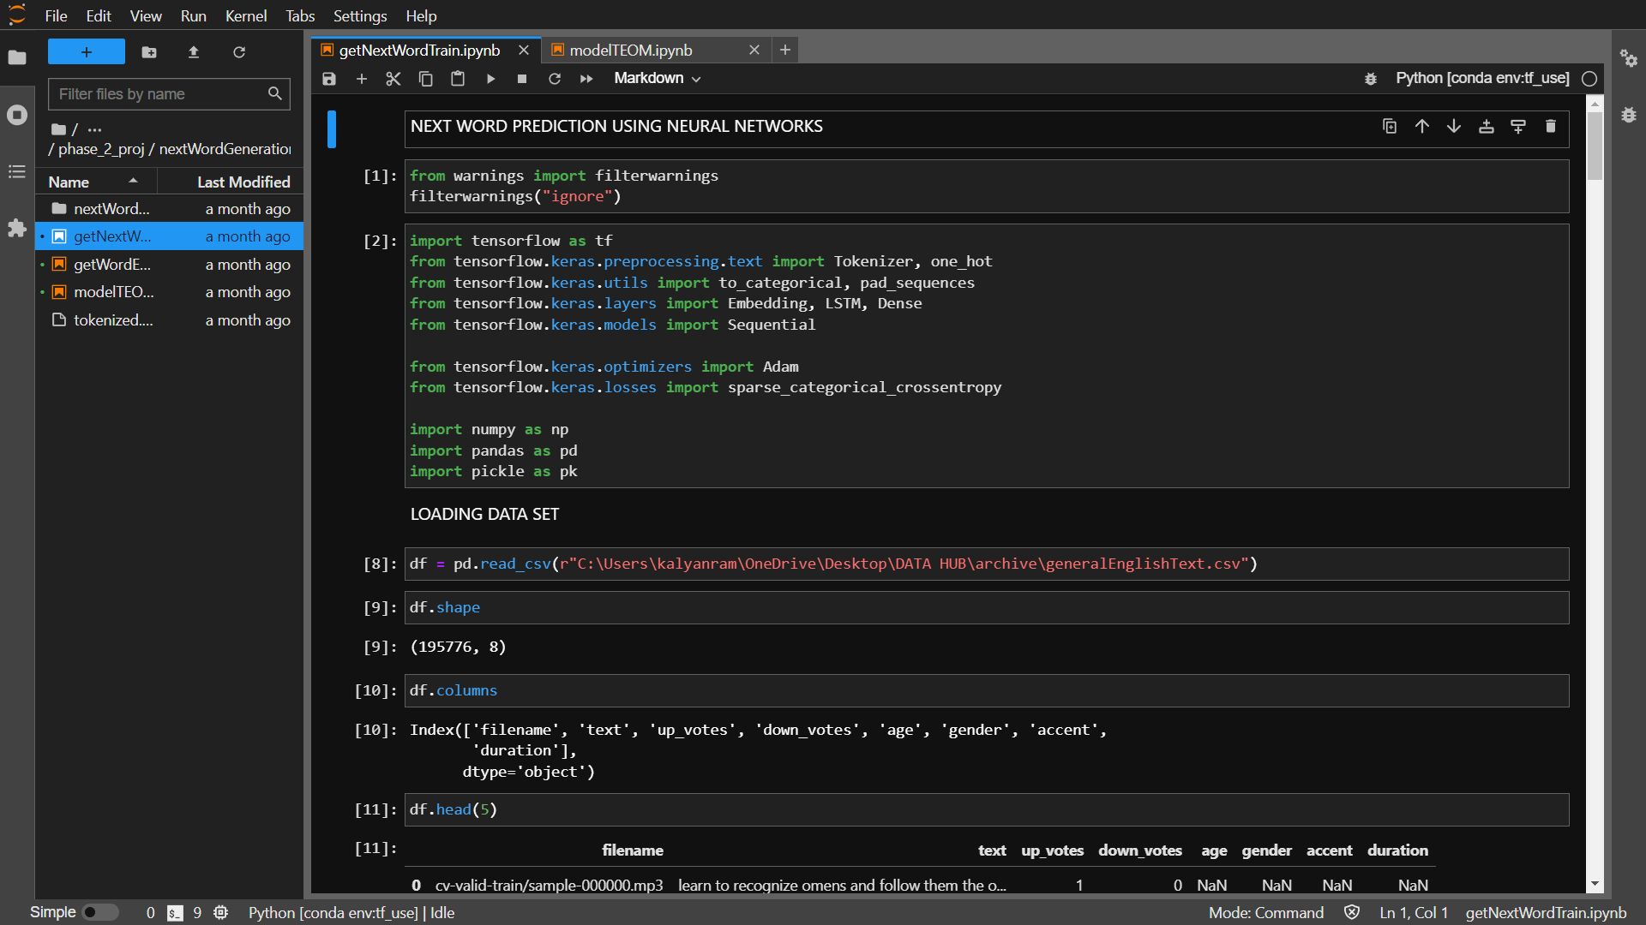Restart the kernel
Screen dimensions: 1646x925
pos(555,79)
